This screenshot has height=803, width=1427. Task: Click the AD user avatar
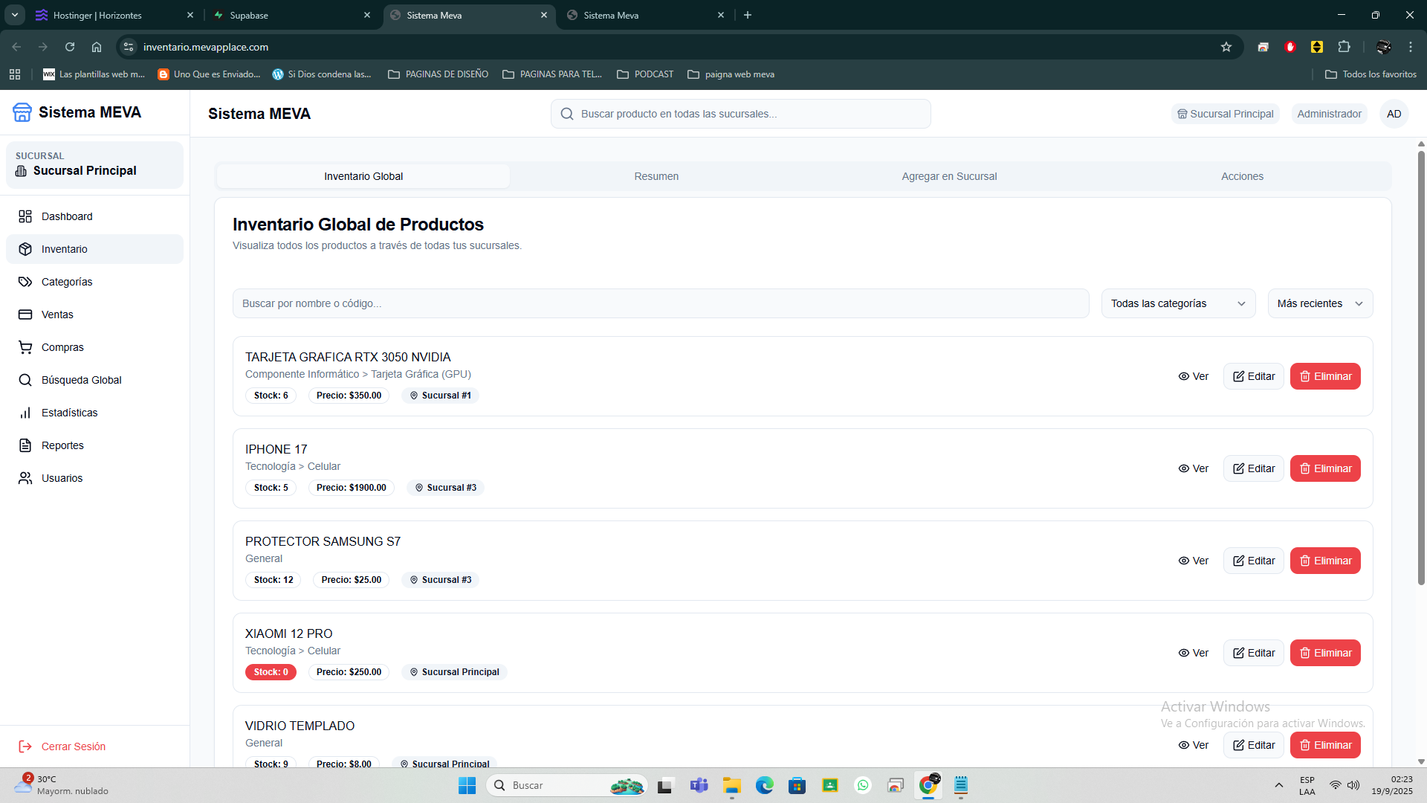[x=1394, y=114]
